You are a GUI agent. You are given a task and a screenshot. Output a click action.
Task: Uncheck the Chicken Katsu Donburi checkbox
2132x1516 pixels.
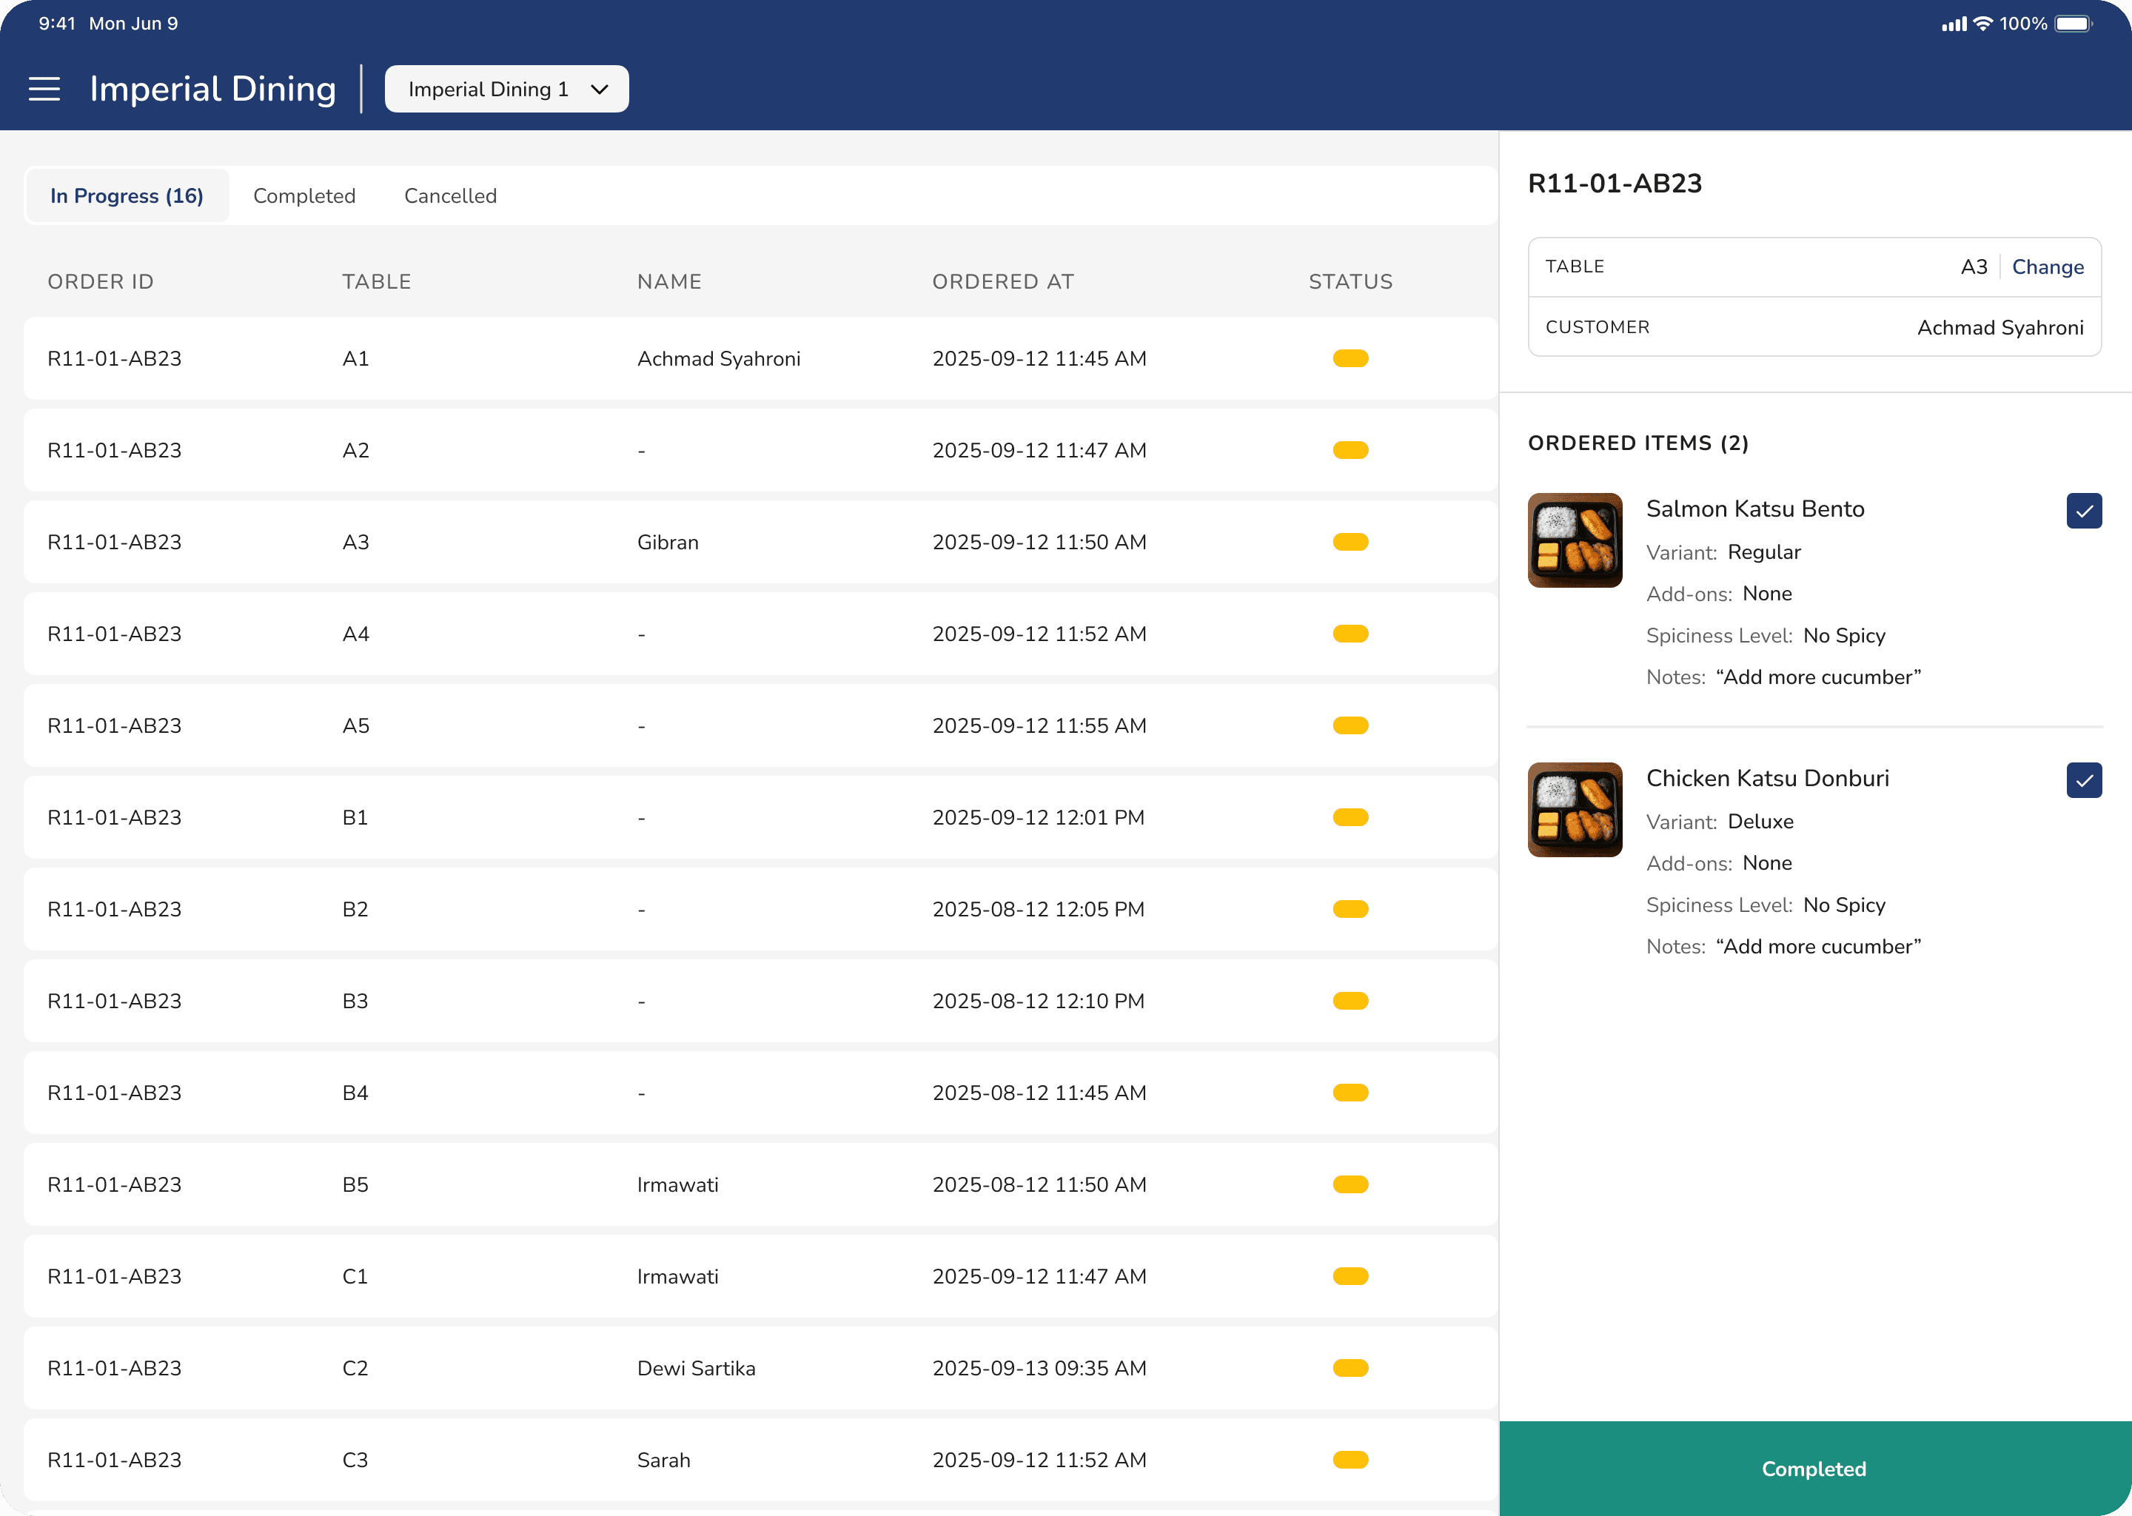(x=2083, y=780)
